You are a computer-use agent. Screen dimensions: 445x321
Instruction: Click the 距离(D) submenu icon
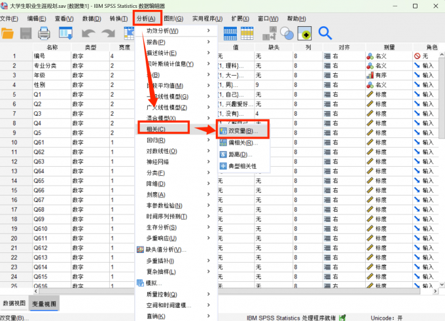click(x=223, y=154)
